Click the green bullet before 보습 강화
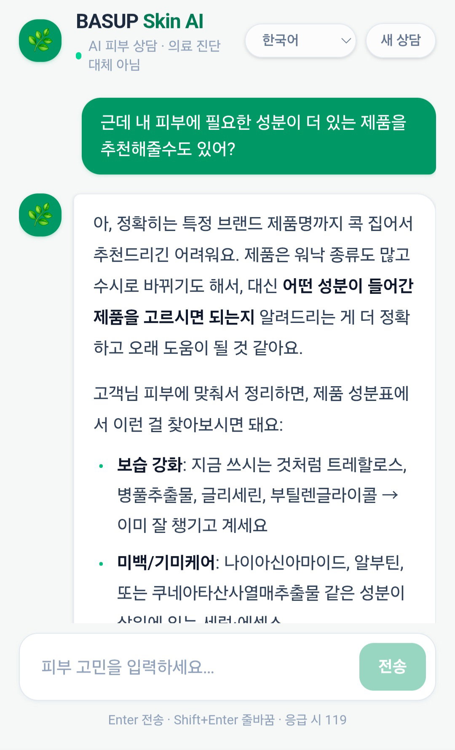The image size is (455, 750). click(101, 466)
